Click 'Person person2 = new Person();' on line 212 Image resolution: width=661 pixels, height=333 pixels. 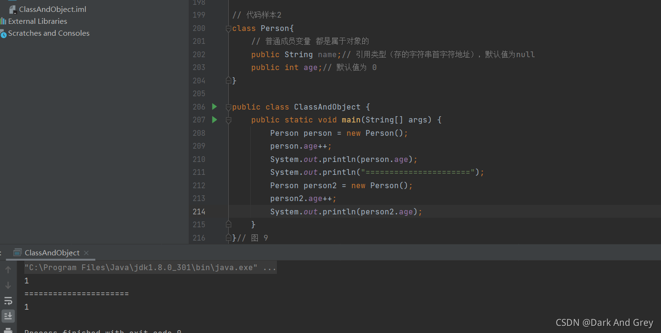click(x=342, y=186)
